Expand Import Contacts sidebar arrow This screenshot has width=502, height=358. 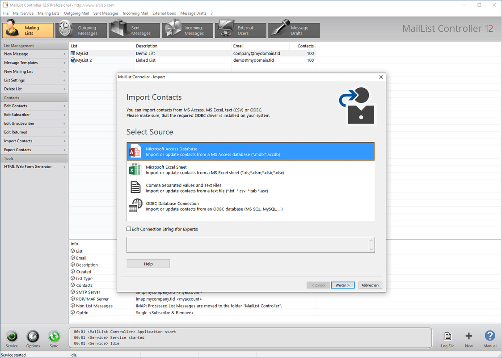(64, 141)
